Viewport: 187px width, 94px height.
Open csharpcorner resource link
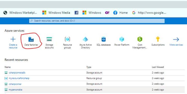15,84
